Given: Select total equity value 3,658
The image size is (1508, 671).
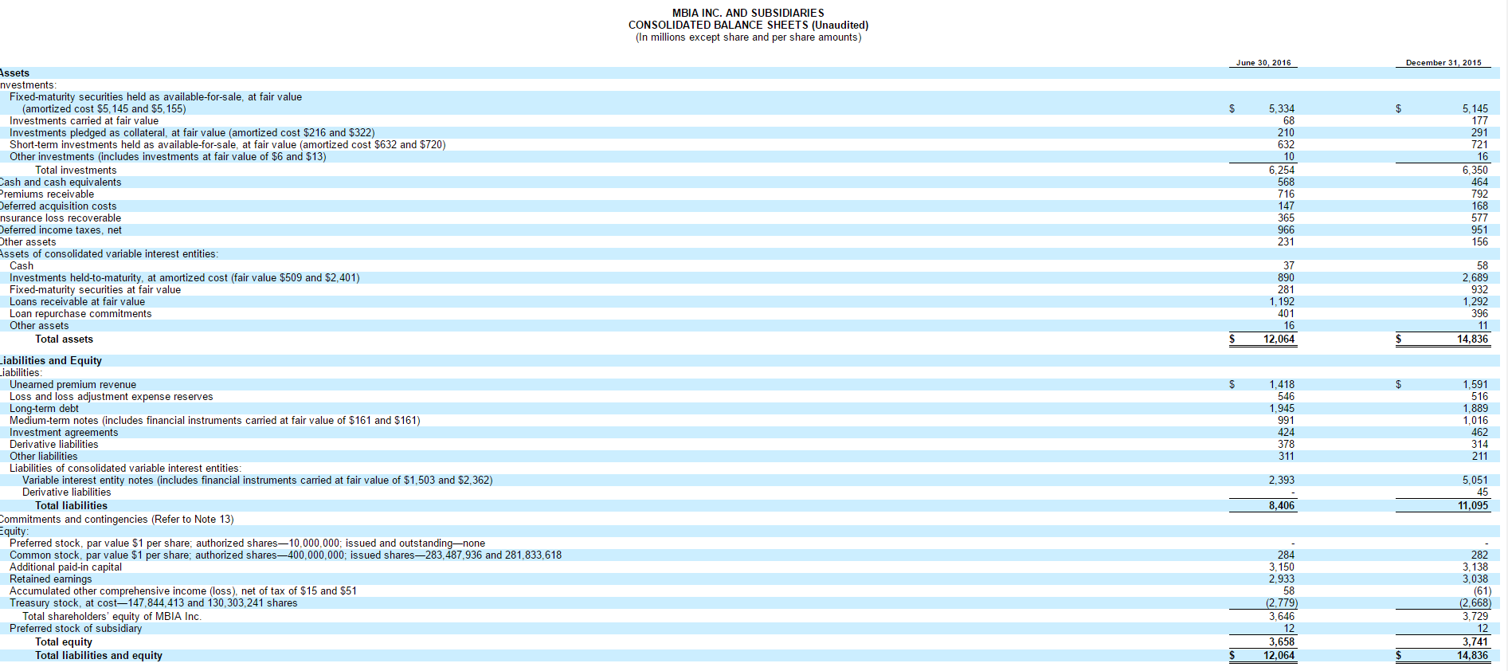Looking at the screenshot, I should pos(1282,642).
